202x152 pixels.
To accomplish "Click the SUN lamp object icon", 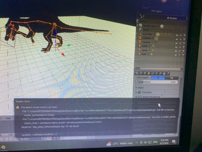I will (x=139, y=54).
